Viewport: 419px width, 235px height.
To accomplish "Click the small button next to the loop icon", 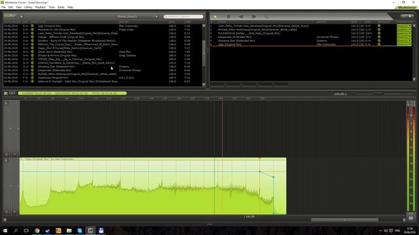I will click(12, 93).
